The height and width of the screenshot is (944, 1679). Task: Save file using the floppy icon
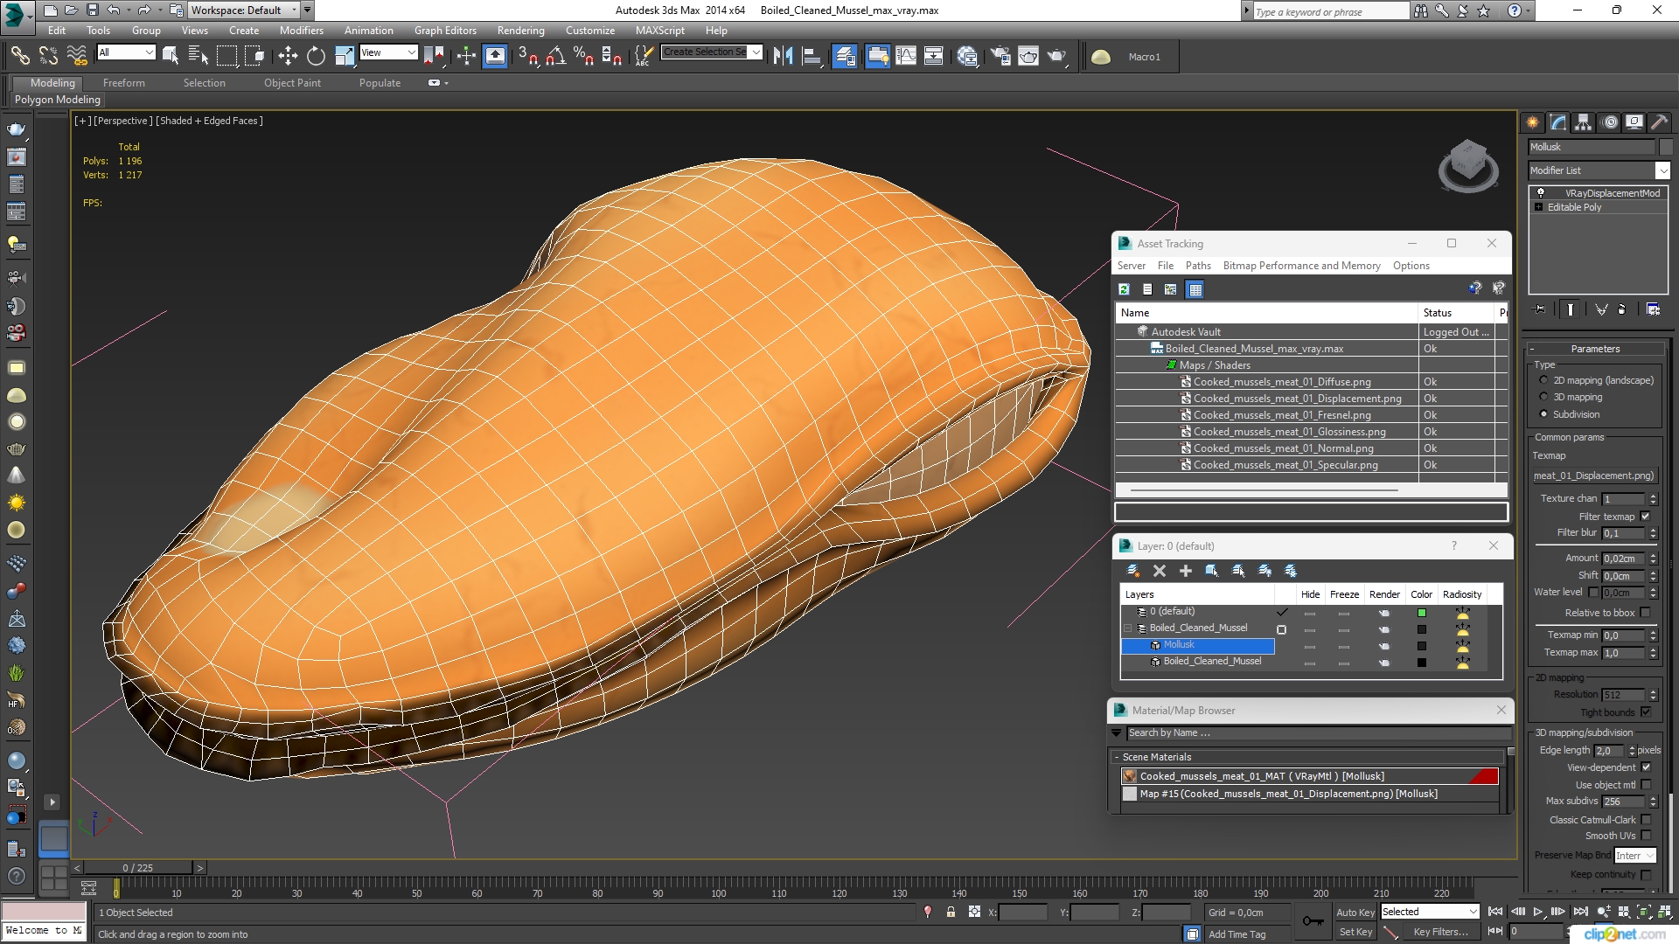[92, 10]
